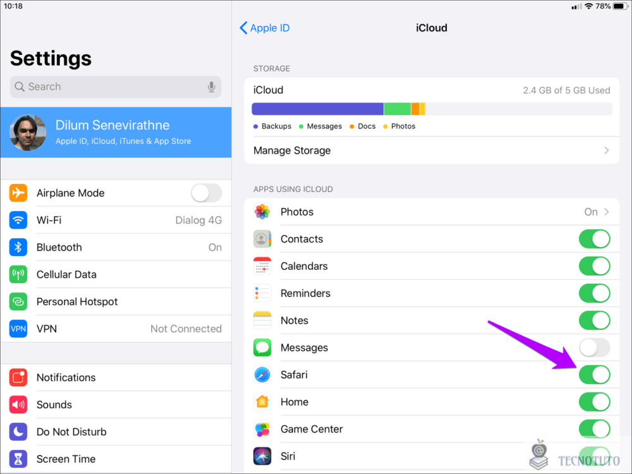Open the Screen Time row
This screenshot has height=474, width=632.
click(x=116, y=459)
